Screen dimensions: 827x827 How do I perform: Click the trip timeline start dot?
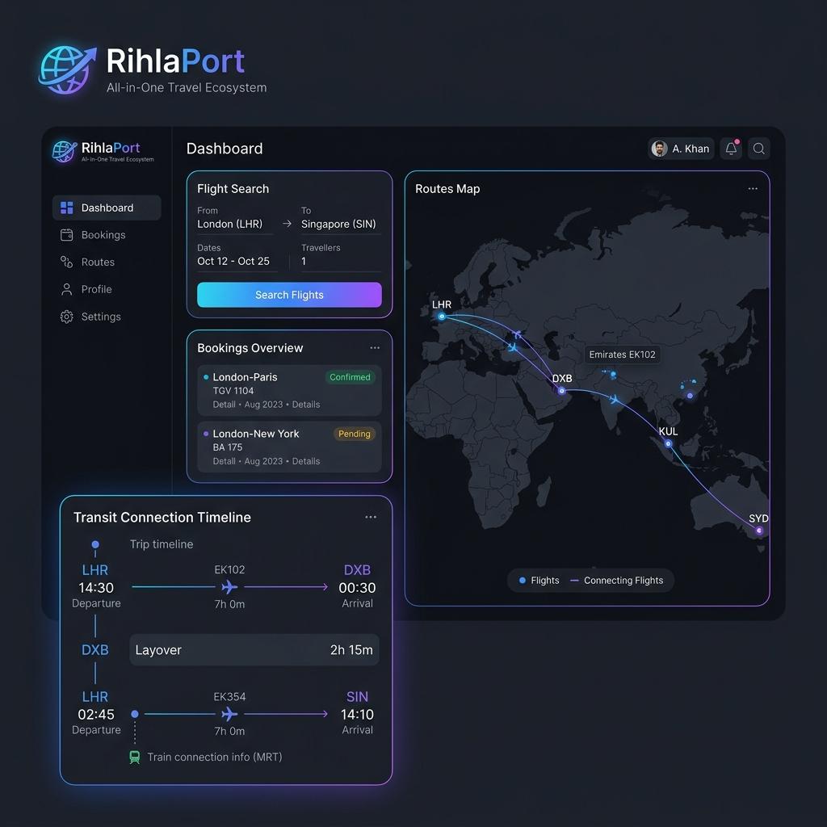click(95, 544)
